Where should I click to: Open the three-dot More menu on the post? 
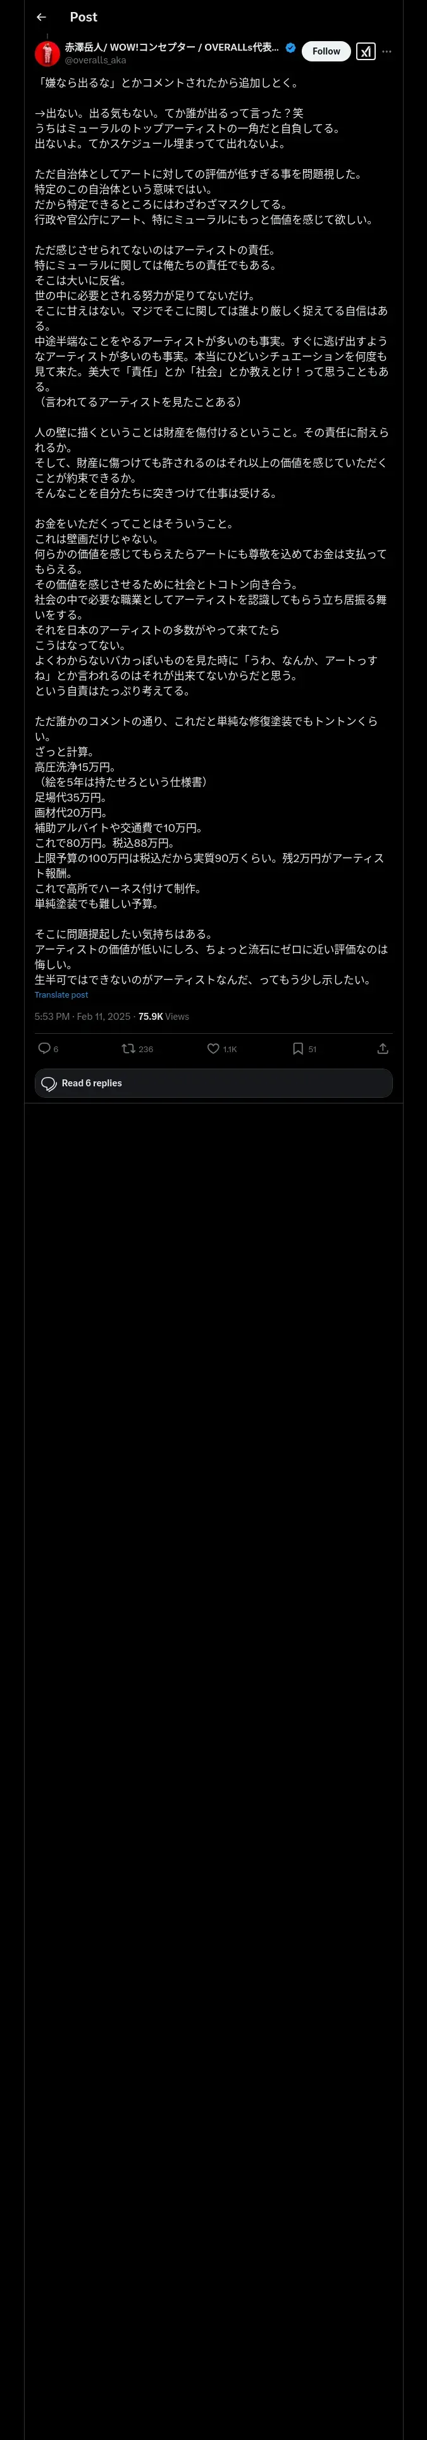(x=387, y=51)
